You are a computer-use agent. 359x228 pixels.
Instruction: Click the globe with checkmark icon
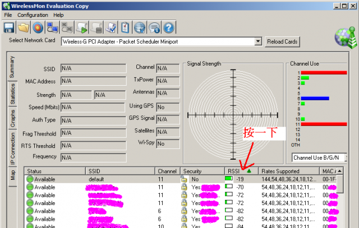140,27
